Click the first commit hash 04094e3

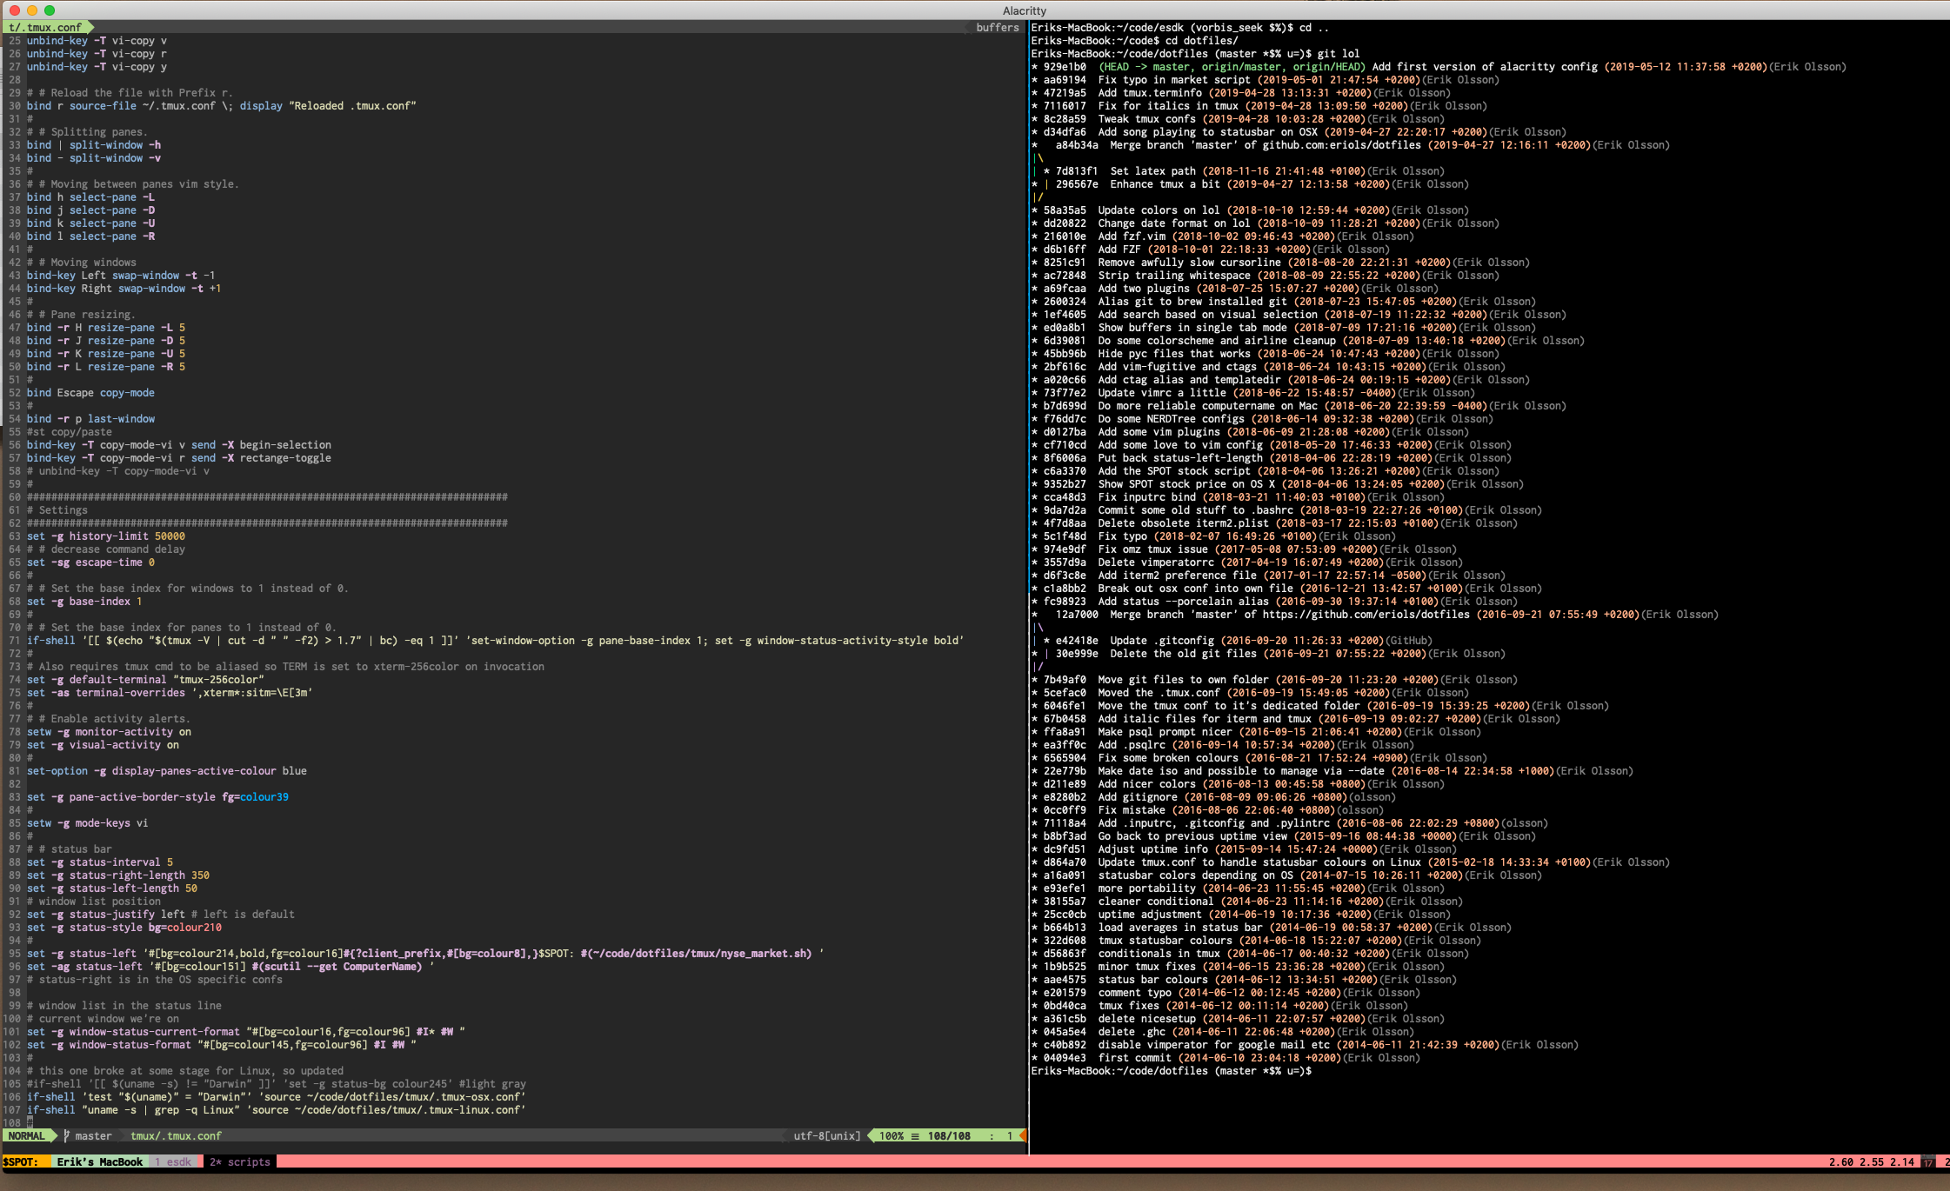pos(1066,1058)
